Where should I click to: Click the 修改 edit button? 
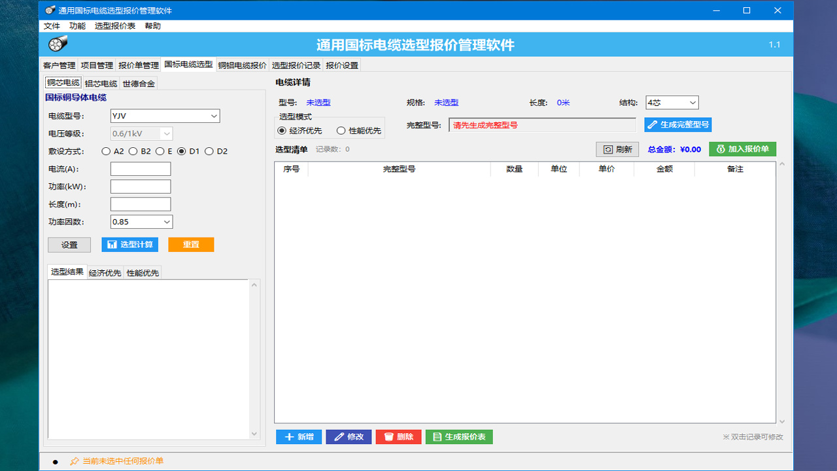349,437
